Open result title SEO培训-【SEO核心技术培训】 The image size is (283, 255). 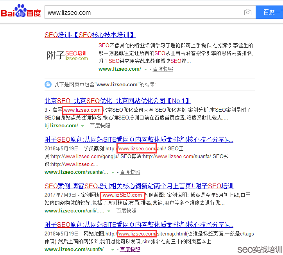coord(90,35)
